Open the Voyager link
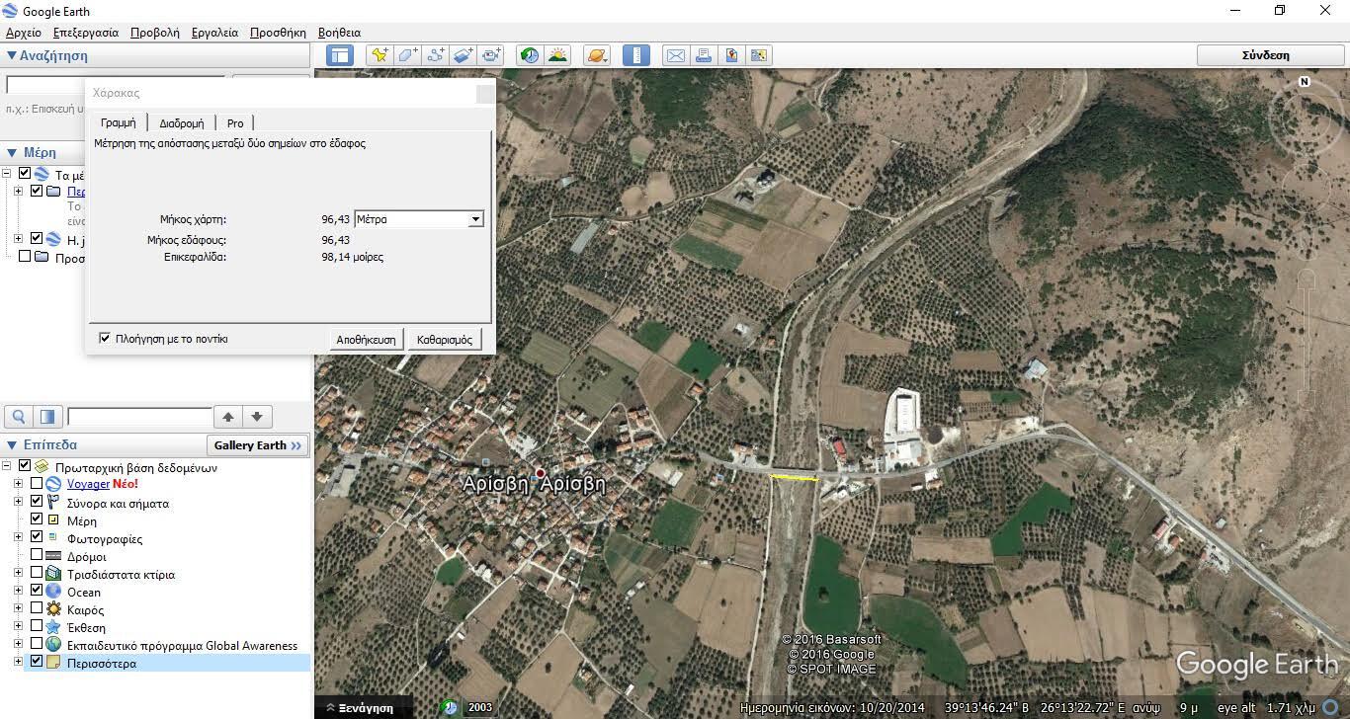The image size is (1350, 719). 88,484
